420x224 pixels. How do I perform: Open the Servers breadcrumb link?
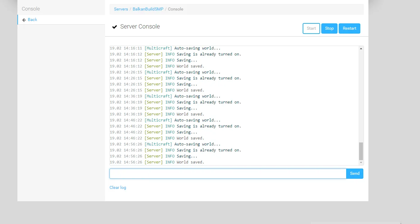coord(121,9)
